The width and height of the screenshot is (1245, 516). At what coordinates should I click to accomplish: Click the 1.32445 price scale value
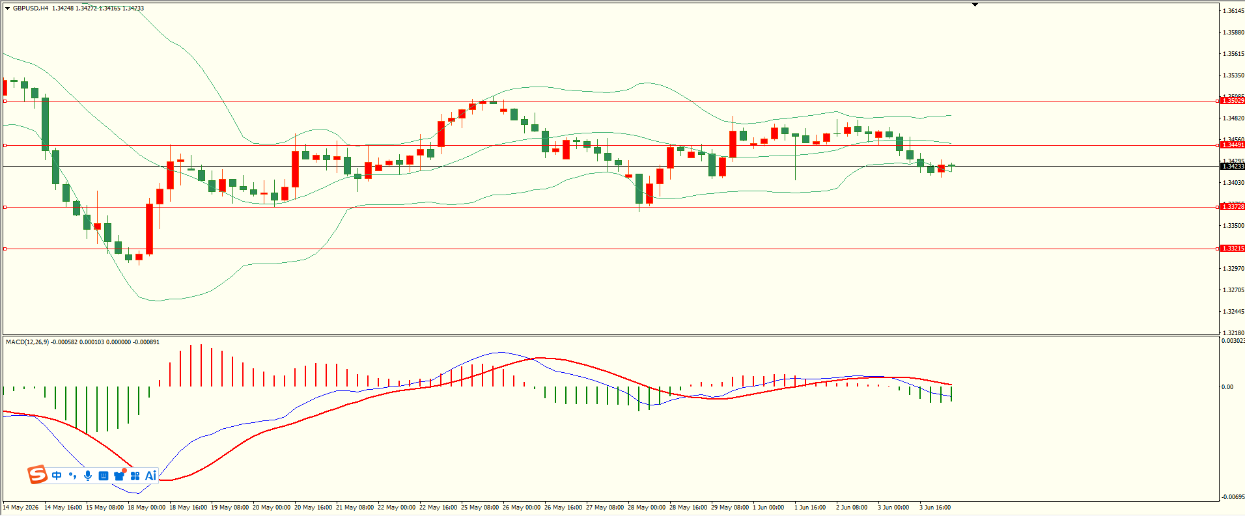coord(1234,312)
